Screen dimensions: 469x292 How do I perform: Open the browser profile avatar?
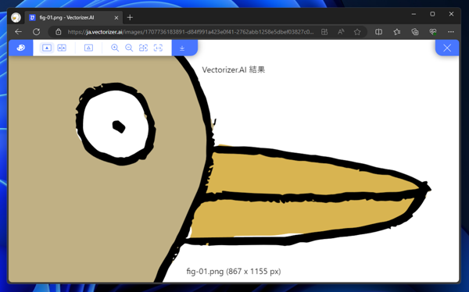16,17
